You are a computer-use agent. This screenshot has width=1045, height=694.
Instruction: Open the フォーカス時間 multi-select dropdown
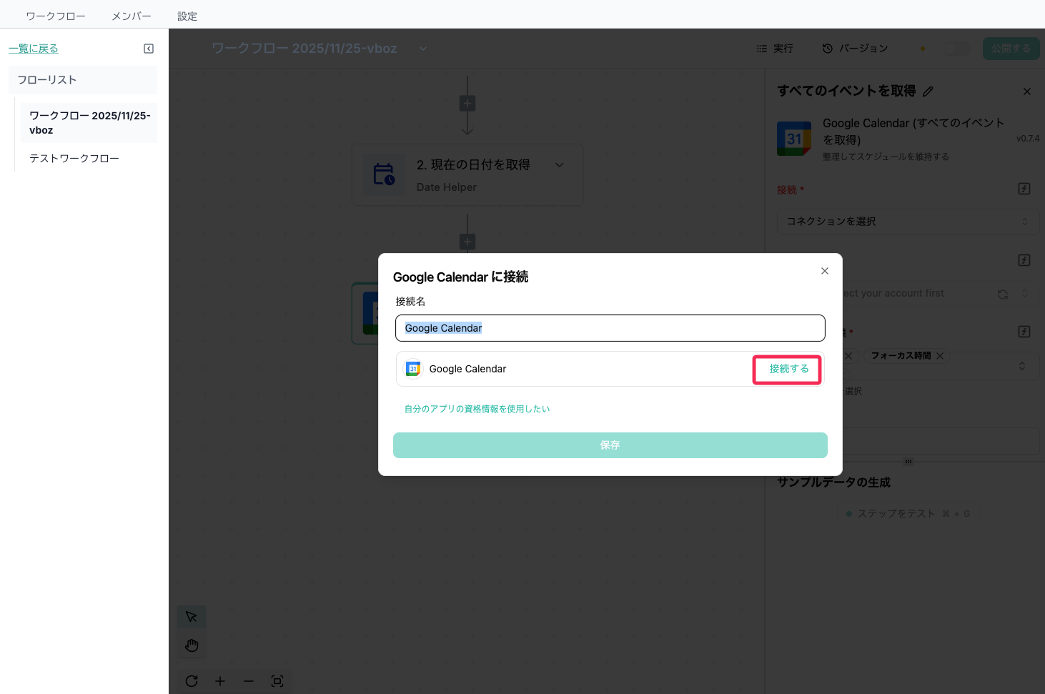(x=1022, y=366)
